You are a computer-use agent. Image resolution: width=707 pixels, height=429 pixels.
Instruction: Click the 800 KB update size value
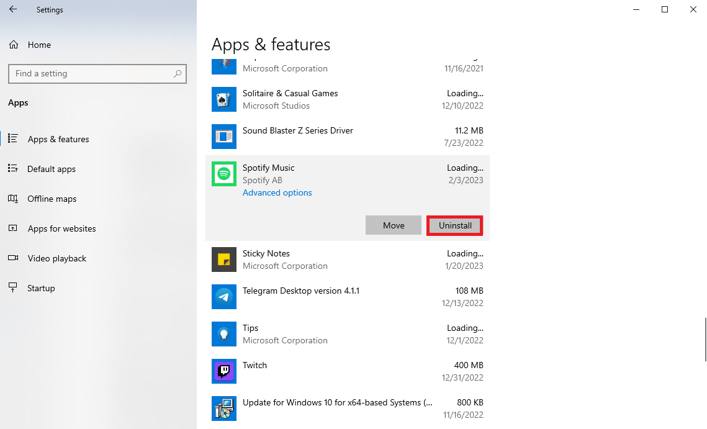coord(470,402)
